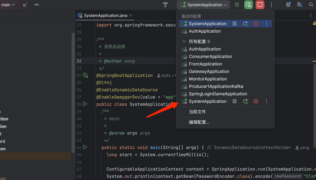The height and width of the screenshot is (180, 316).
Task: Pause SystemApplication in the all-configurations list
Action: click(234, 101)
